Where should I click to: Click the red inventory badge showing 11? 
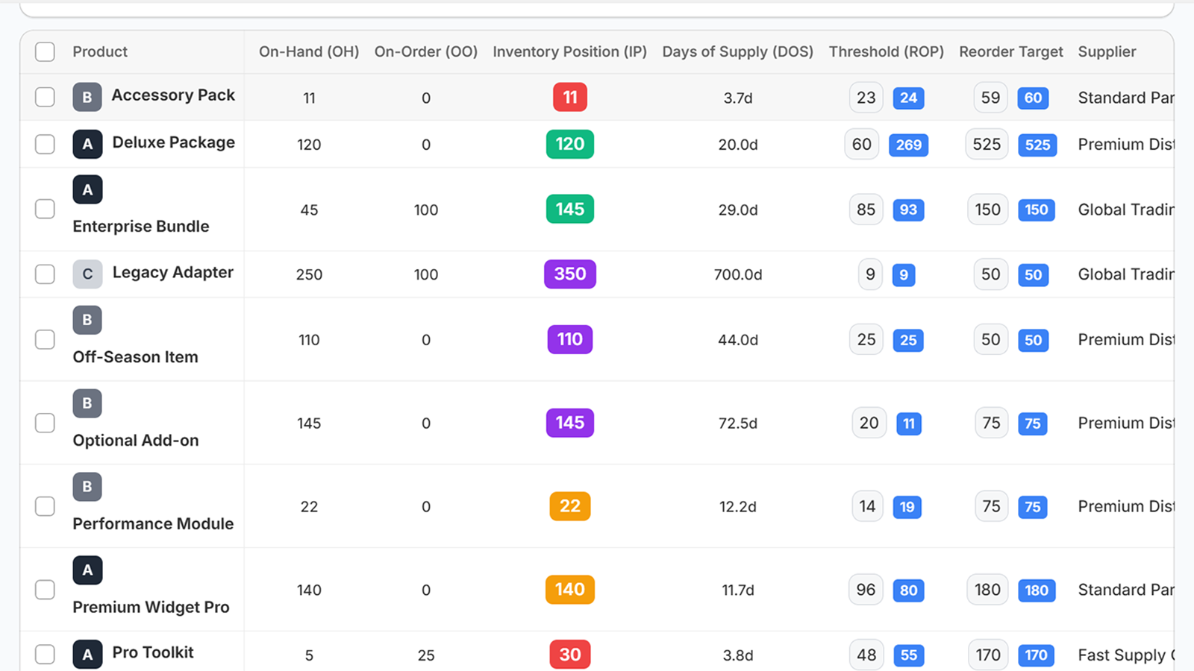[569, 96]
